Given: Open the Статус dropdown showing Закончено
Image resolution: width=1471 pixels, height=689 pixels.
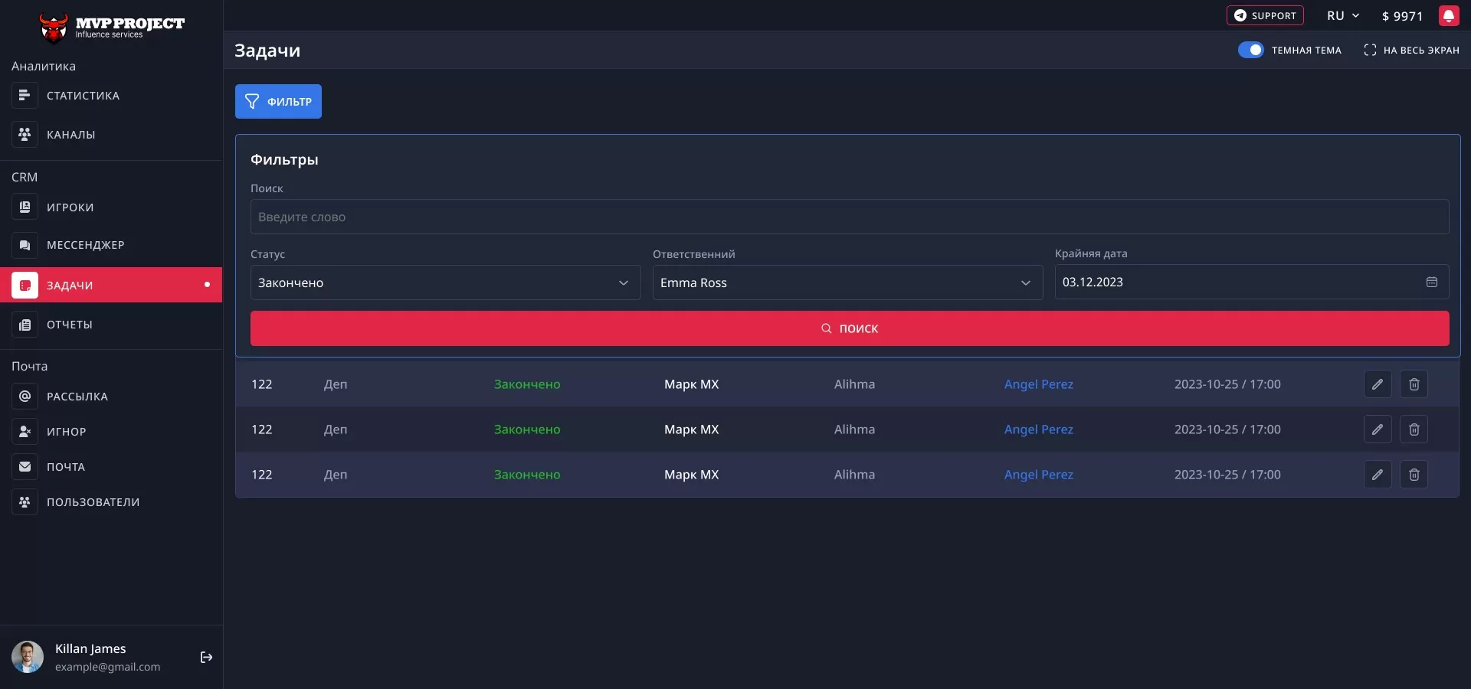Looking at the screenshot, I should 444,282.
